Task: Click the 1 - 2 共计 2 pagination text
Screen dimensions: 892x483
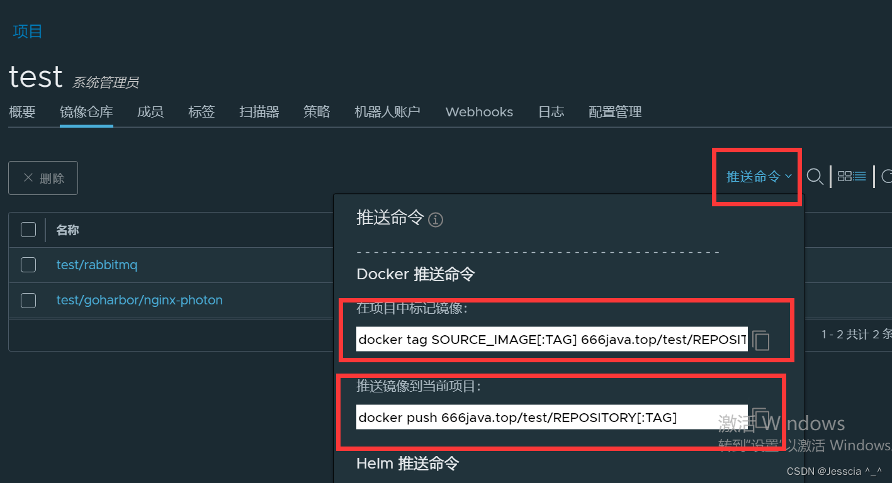Action: pos(857,335)
